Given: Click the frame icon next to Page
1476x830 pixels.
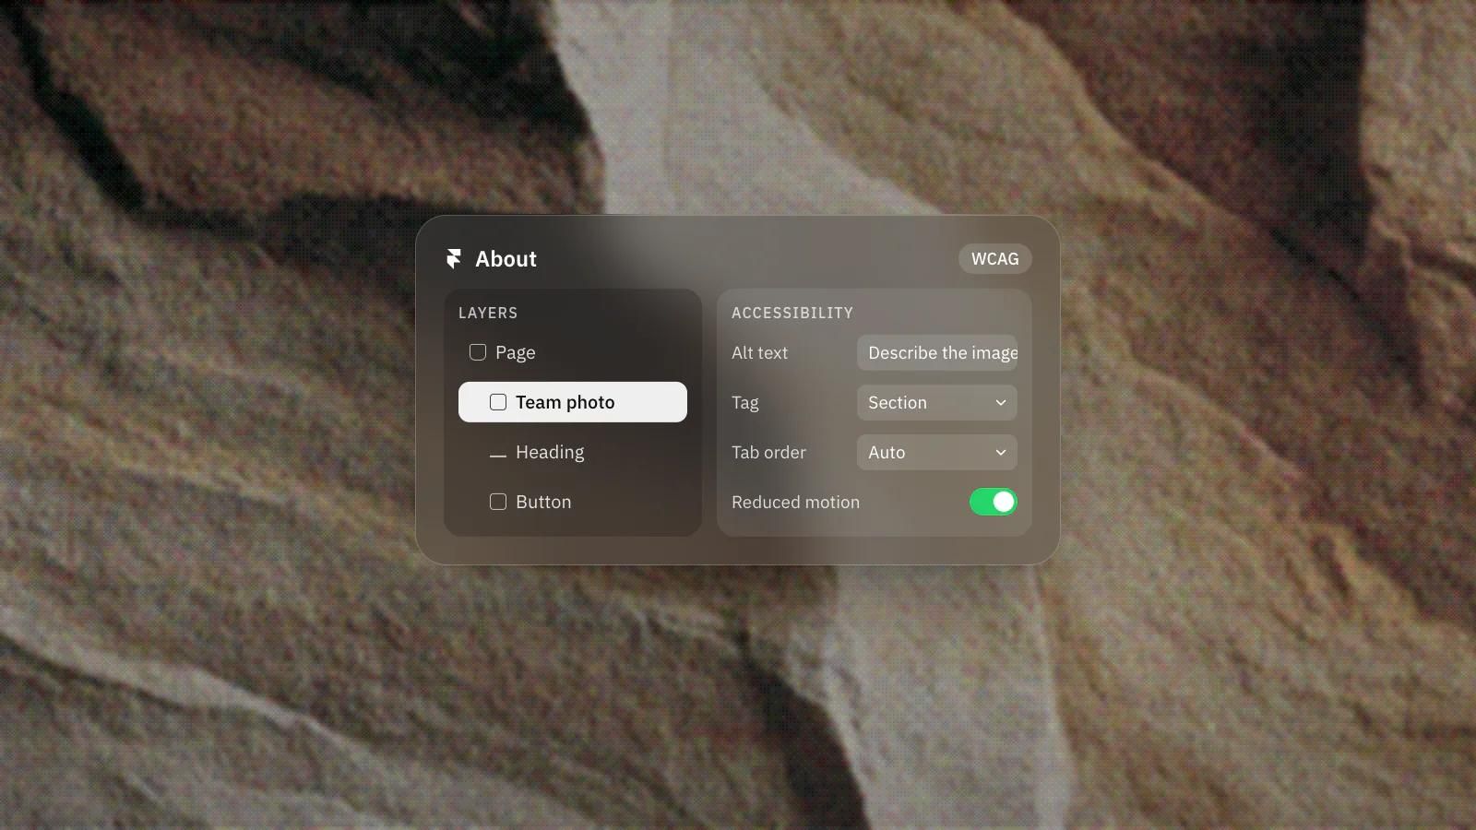Looking at the screenshot, I should 478,352.
